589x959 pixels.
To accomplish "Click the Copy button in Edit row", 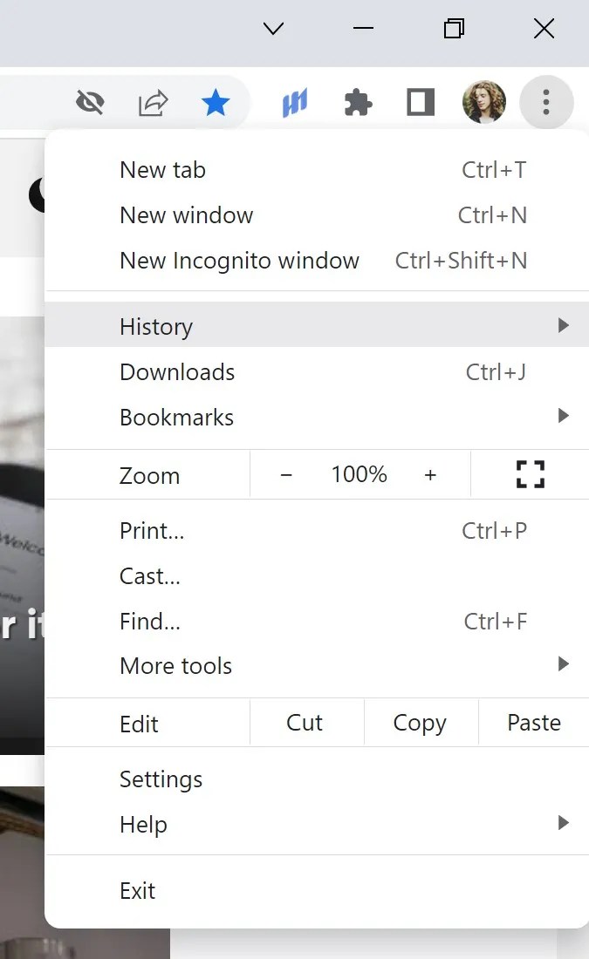I will pos(420,722).
